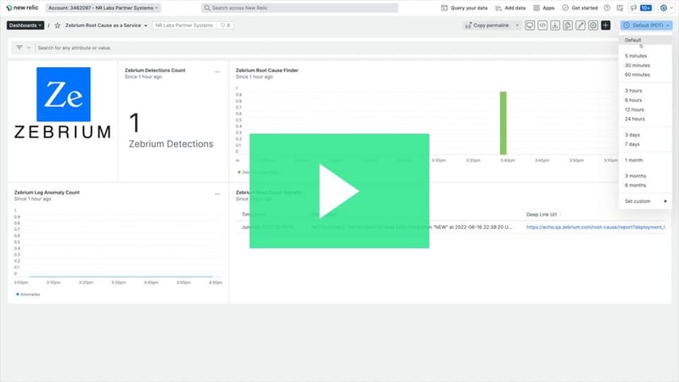Enter TV mode with the monitor icon

point(530,25)
